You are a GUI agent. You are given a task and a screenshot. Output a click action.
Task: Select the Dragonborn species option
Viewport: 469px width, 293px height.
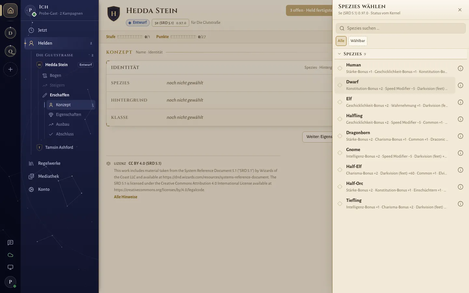pyautogui.click(x=395, y=136)
